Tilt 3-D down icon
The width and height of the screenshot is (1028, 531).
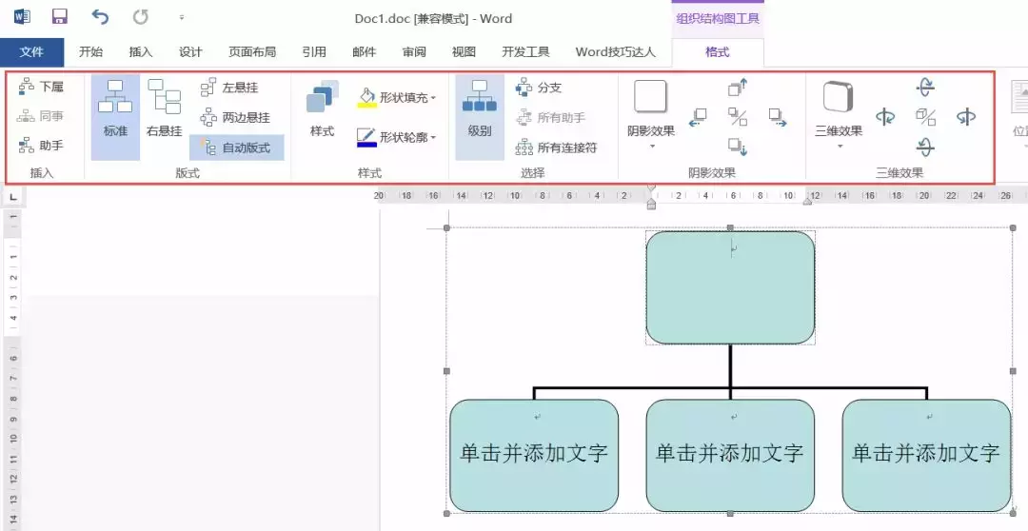pyautogui.click(x=925, y=147)
